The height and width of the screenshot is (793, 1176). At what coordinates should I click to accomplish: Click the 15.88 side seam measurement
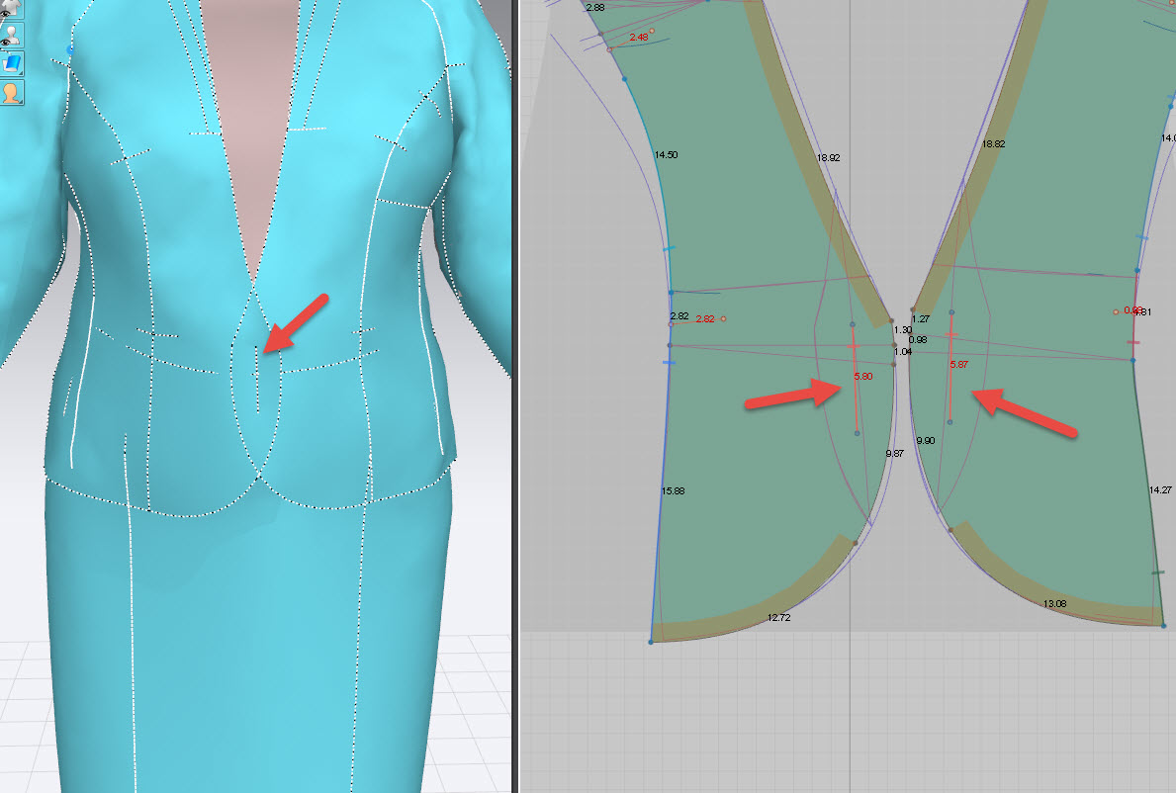(x=673, y=491)
